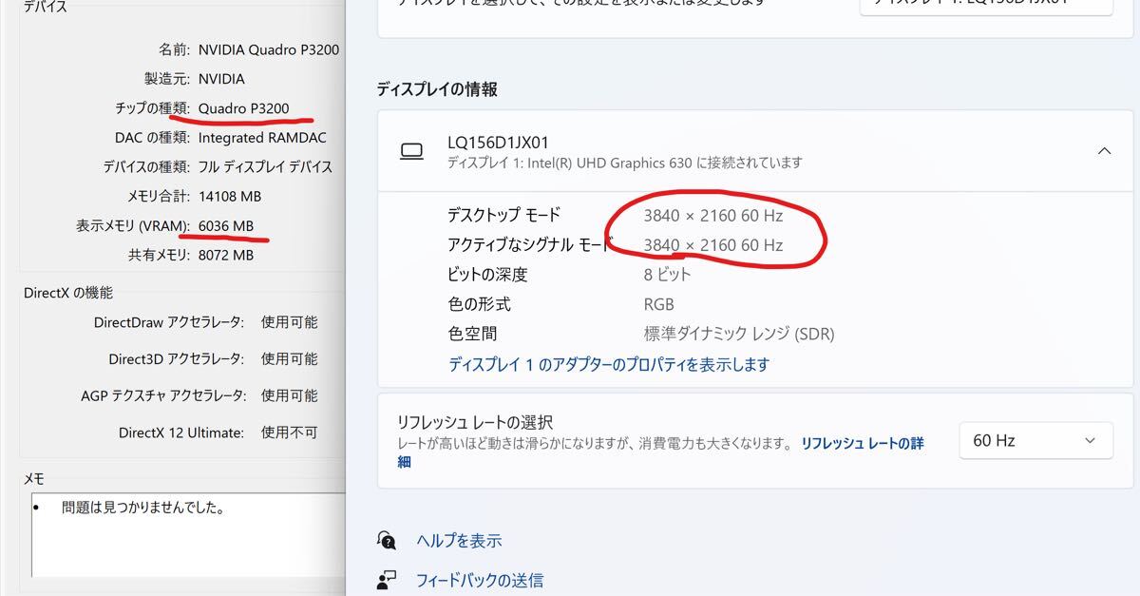1140x596 pixels.
Task: Select the VRAM value 6036 MB
Action: (225, 226)
